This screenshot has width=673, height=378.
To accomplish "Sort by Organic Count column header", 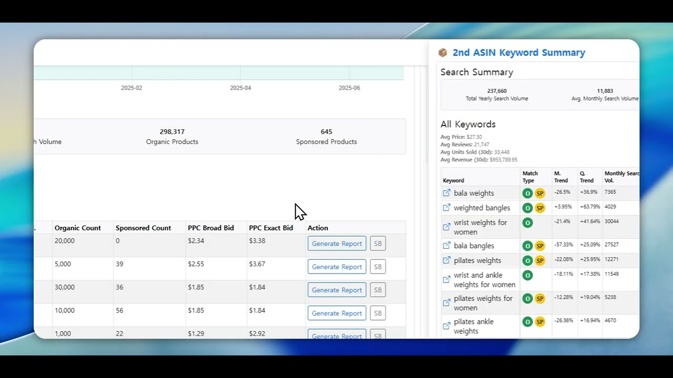I will 77,228.
